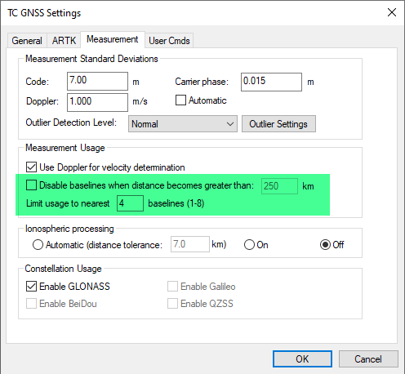Image resolution: width=405 pixels, height=374 pixels.
Task: Toggle the Enable QZSS checkbox
Action: 172,303
